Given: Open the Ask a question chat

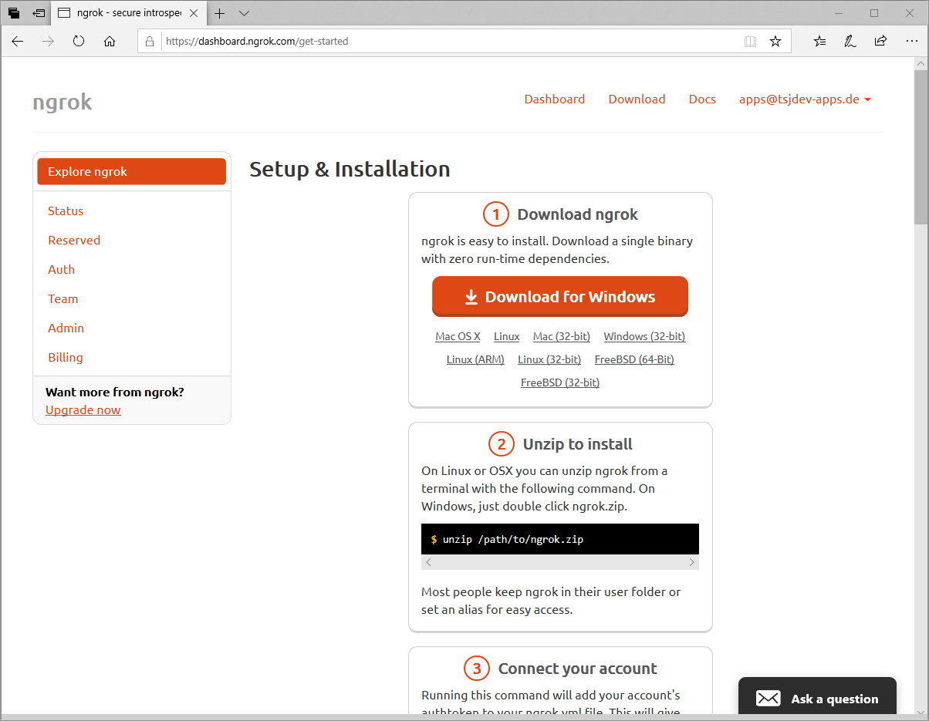Looking at the screenshot, I should point(817,699).
